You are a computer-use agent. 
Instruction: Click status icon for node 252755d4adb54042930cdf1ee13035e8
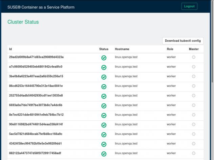tap(104, 96)
